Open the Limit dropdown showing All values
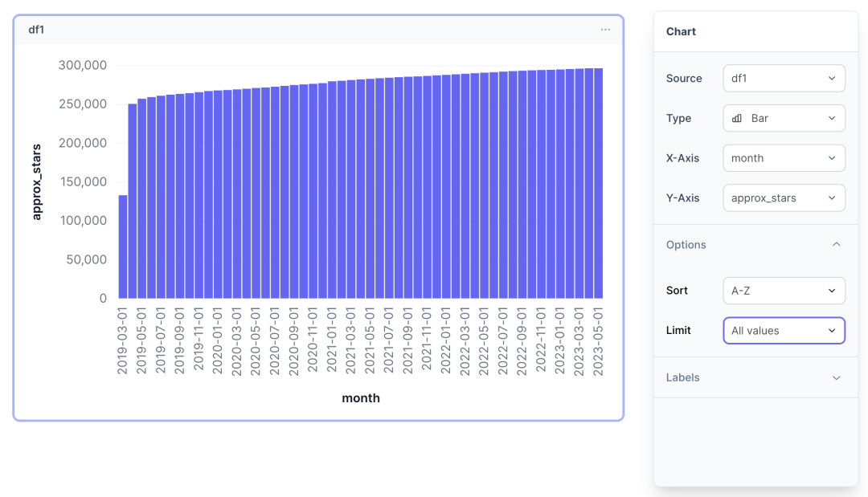 click(x=784, y=331)
